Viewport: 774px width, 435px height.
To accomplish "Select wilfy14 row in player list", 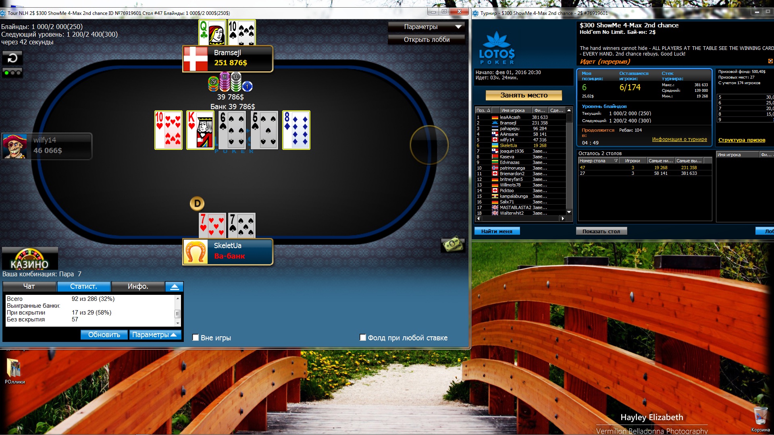I will coord(520,140).
